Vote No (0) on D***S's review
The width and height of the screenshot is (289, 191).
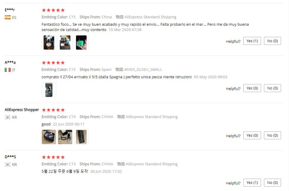click(272, 183)
